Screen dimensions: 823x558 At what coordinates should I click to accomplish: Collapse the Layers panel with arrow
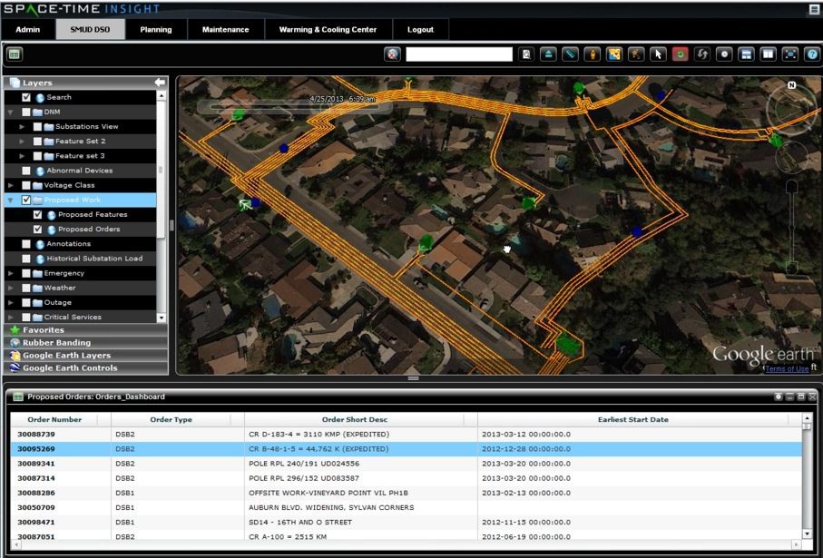coord(160,83)
